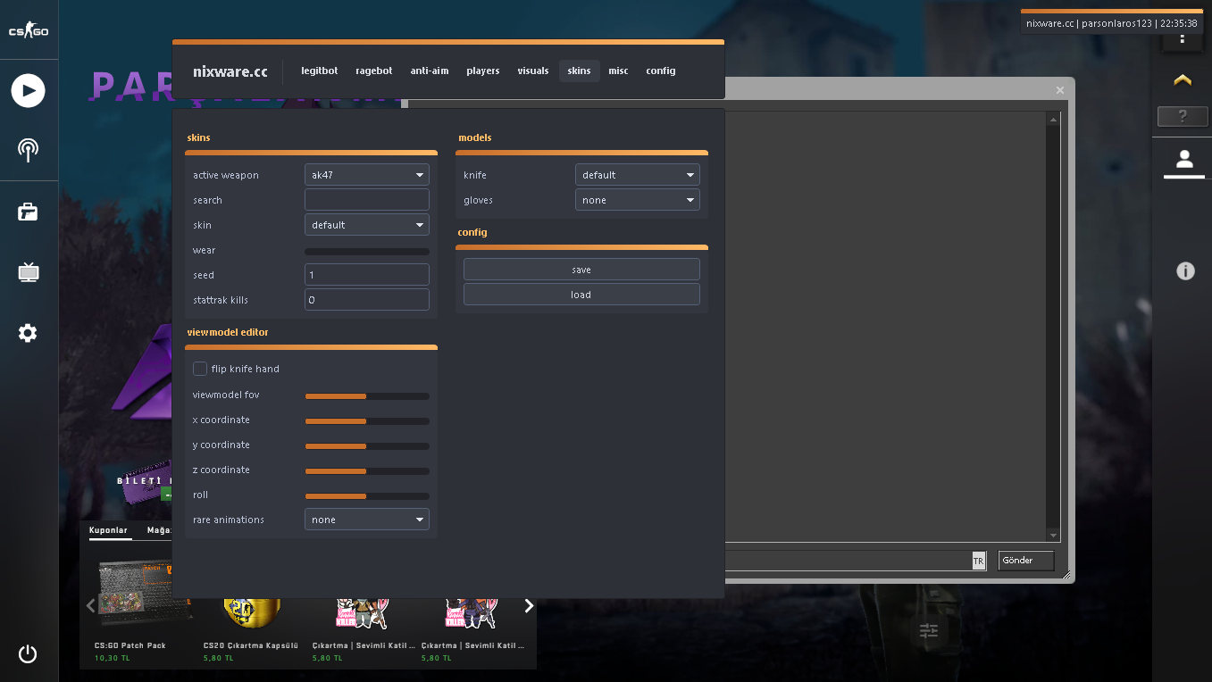1212x682 pixels.
Task: Adjust the viewmodel fov slider
Action: tap(367, 396)
